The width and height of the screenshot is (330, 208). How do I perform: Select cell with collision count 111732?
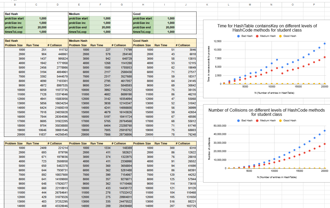coord(58,50)
